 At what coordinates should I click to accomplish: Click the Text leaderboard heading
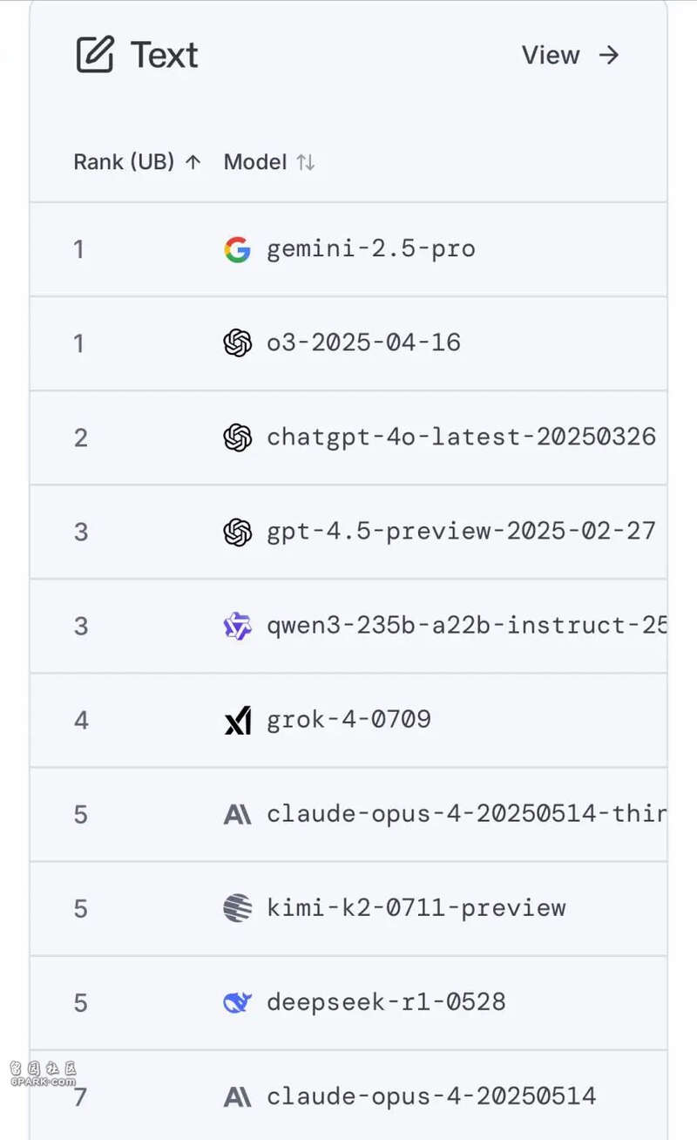click(165, 55)
